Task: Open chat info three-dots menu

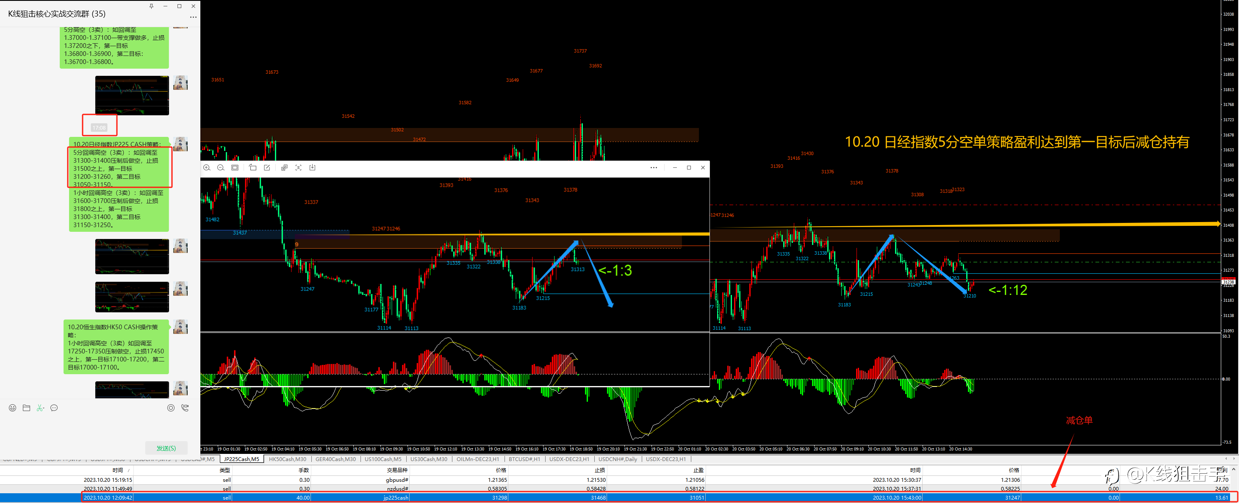Action: (193, 17)
